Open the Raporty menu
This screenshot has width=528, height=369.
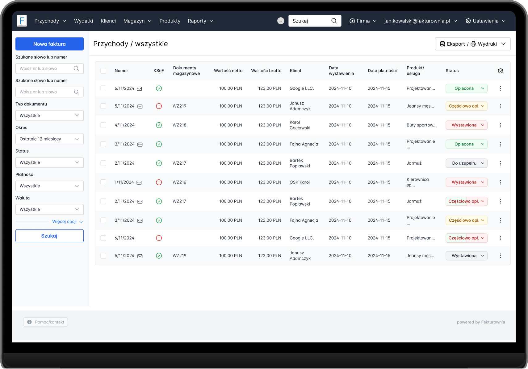(x=200, y=21)
